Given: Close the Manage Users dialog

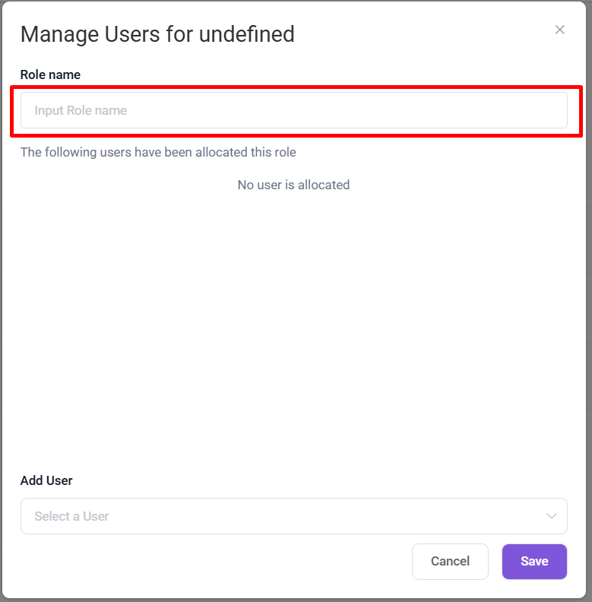Looking at the screenshot, I should (560, 30).
